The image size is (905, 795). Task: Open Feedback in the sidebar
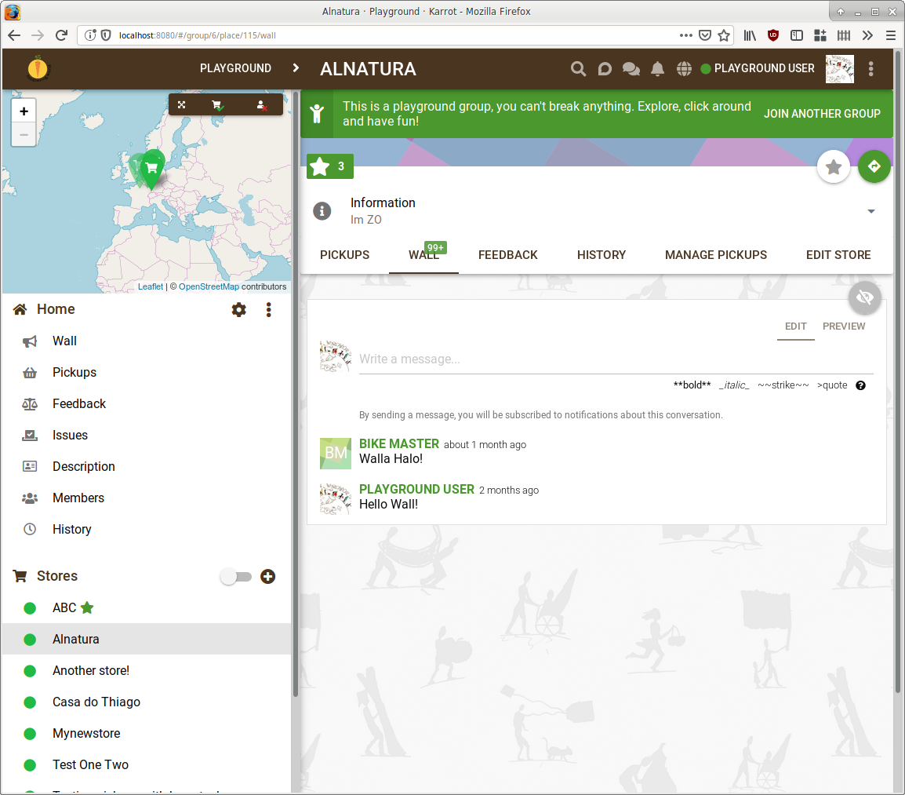[x=147, y=404]
